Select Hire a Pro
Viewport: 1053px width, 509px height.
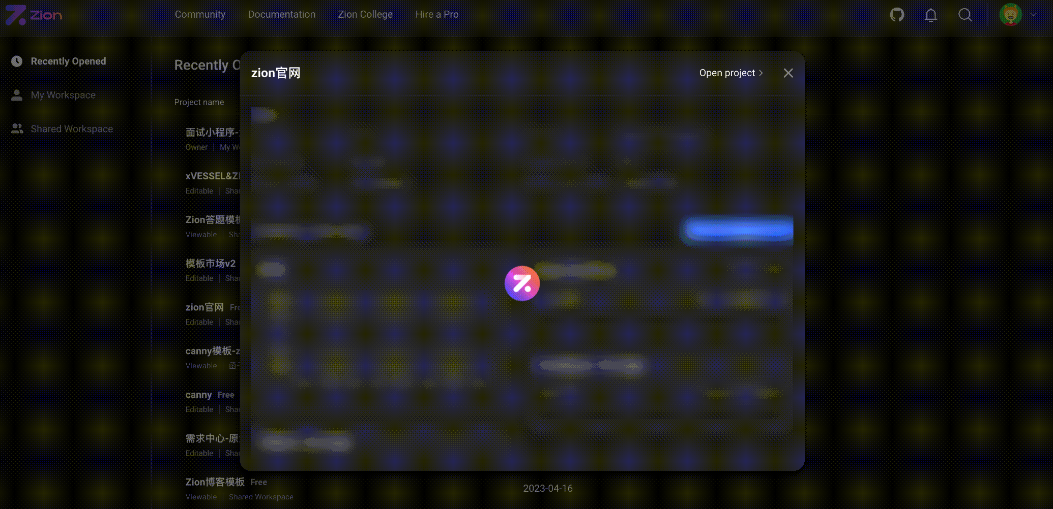pos(437,14)
